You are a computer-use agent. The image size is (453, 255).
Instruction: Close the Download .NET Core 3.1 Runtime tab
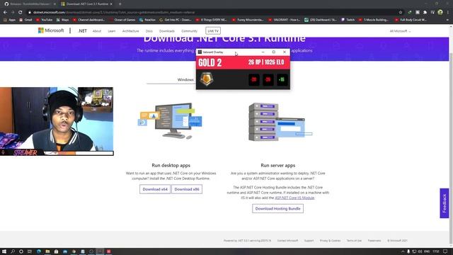pyautogui.click(x=111, y=4)
